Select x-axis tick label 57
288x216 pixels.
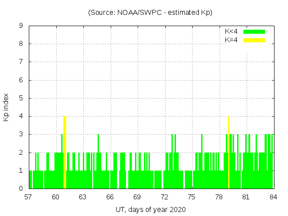pyautogui.click(x=29, y=197)
